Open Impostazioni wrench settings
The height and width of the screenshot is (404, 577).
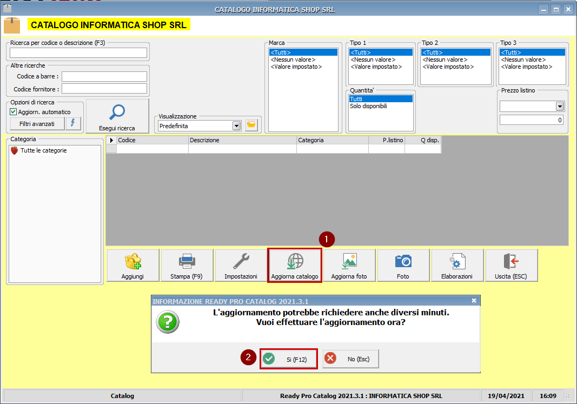(x=241, y=266)
